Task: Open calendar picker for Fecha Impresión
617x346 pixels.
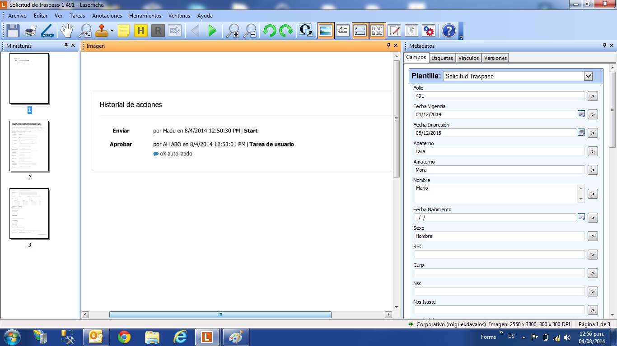Action: click(x=581, y=132)
